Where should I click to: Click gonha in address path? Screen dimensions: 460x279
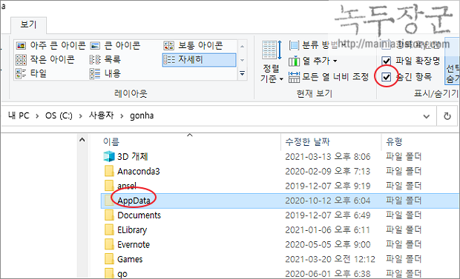pos(142,116)
